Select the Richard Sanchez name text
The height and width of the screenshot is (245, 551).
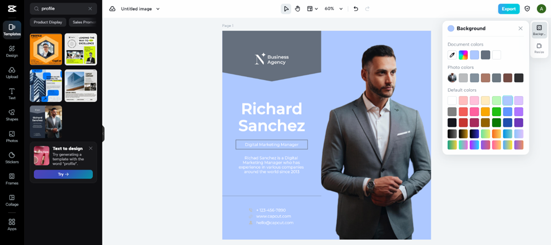click(x=272, y=117)
